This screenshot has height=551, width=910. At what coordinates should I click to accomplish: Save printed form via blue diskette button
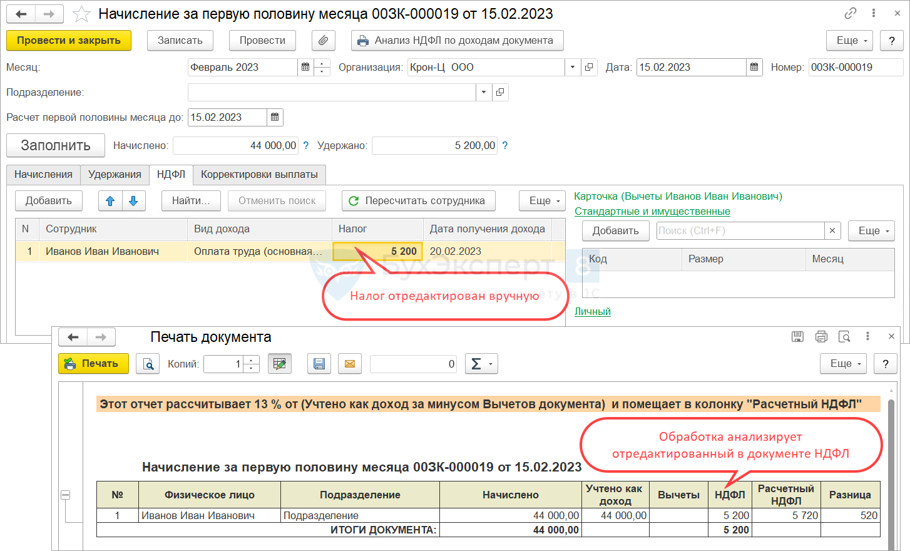click(319, 364)
